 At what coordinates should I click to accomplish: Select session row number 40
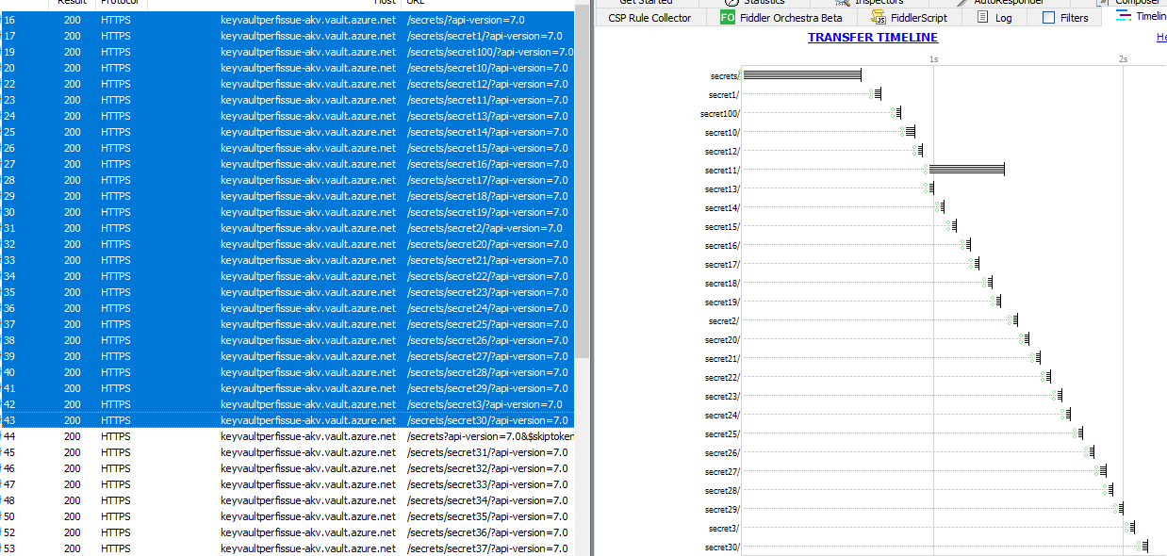[x=287, y=372]
